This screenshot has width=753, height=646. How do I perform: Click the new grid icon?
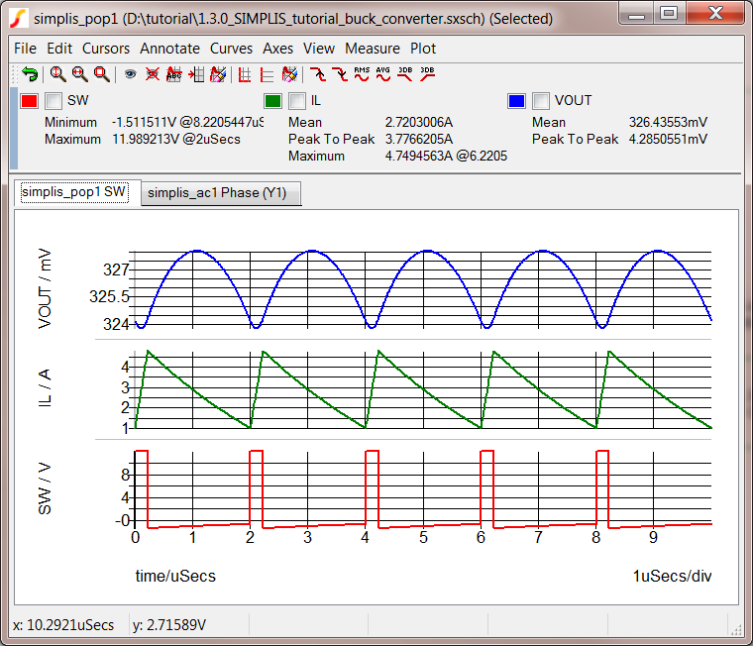[x=245, y=75]
